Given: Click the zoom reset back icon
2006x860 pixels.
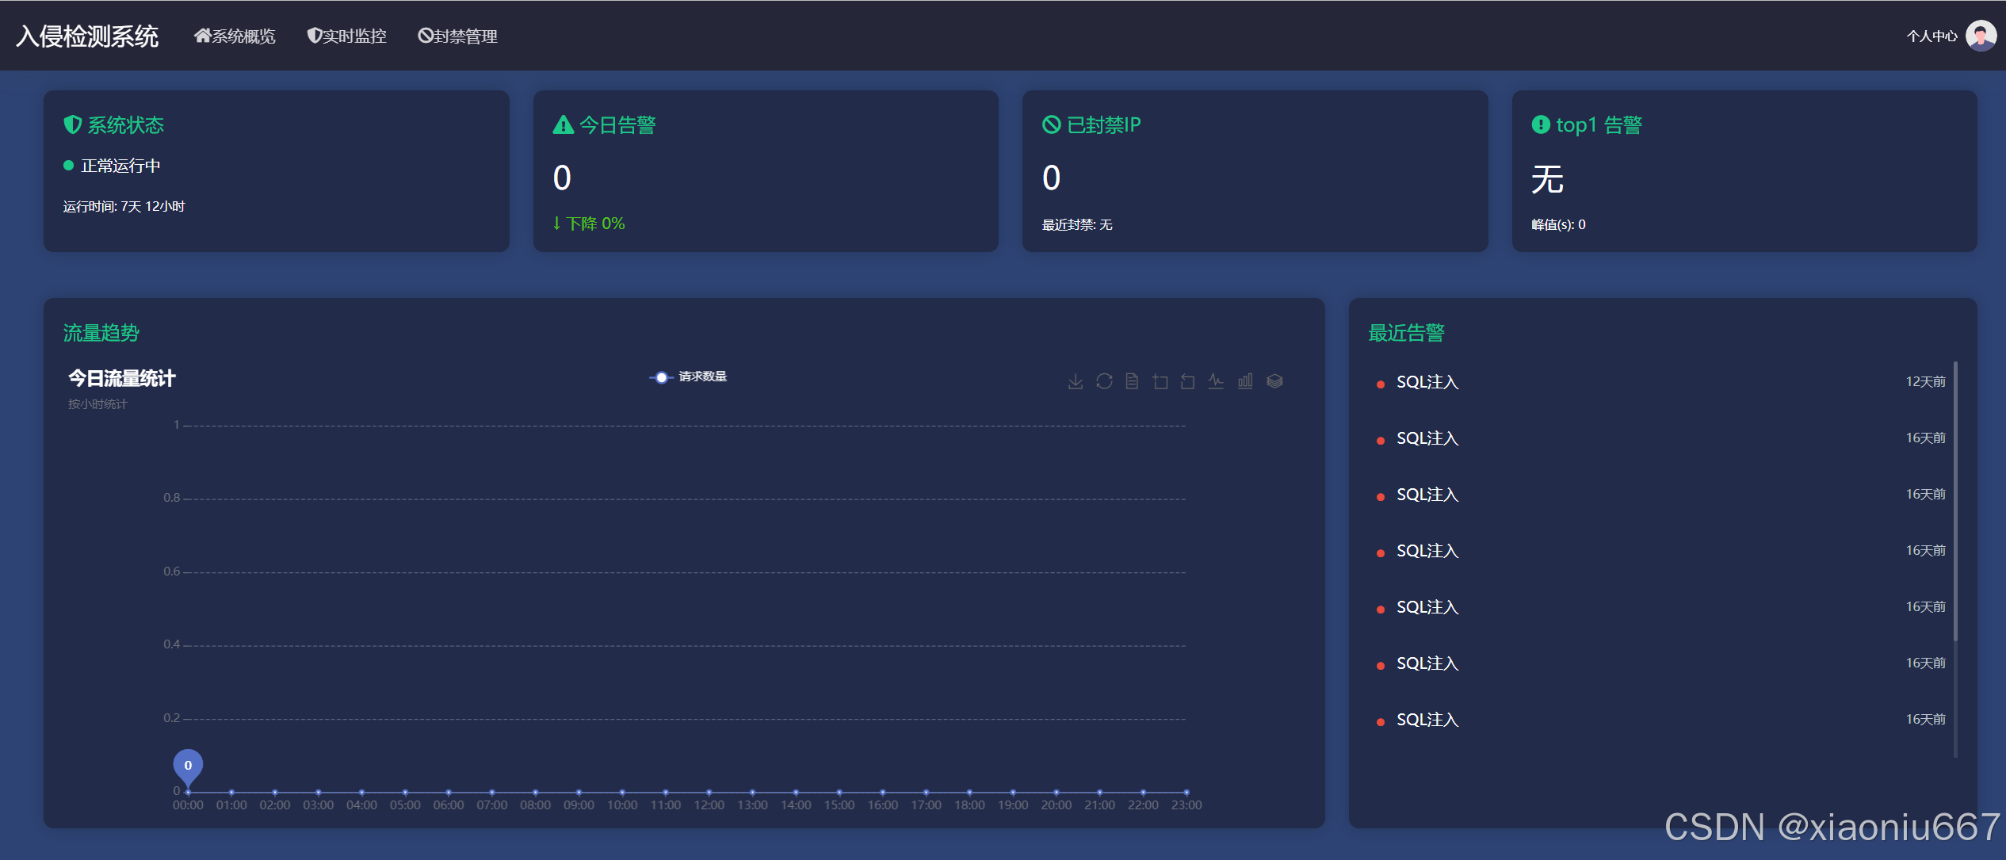Looking at the screenshot, I should (1187, 382).
